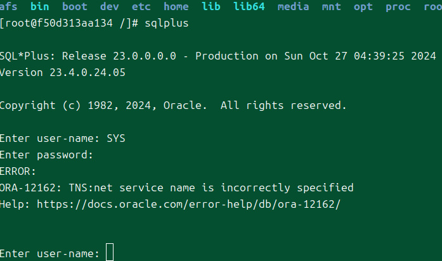Viewport: 442px width, 261px height.
Task: Click the 'sqlplus' command at the prompt
Action: click(x=166, y=23)
